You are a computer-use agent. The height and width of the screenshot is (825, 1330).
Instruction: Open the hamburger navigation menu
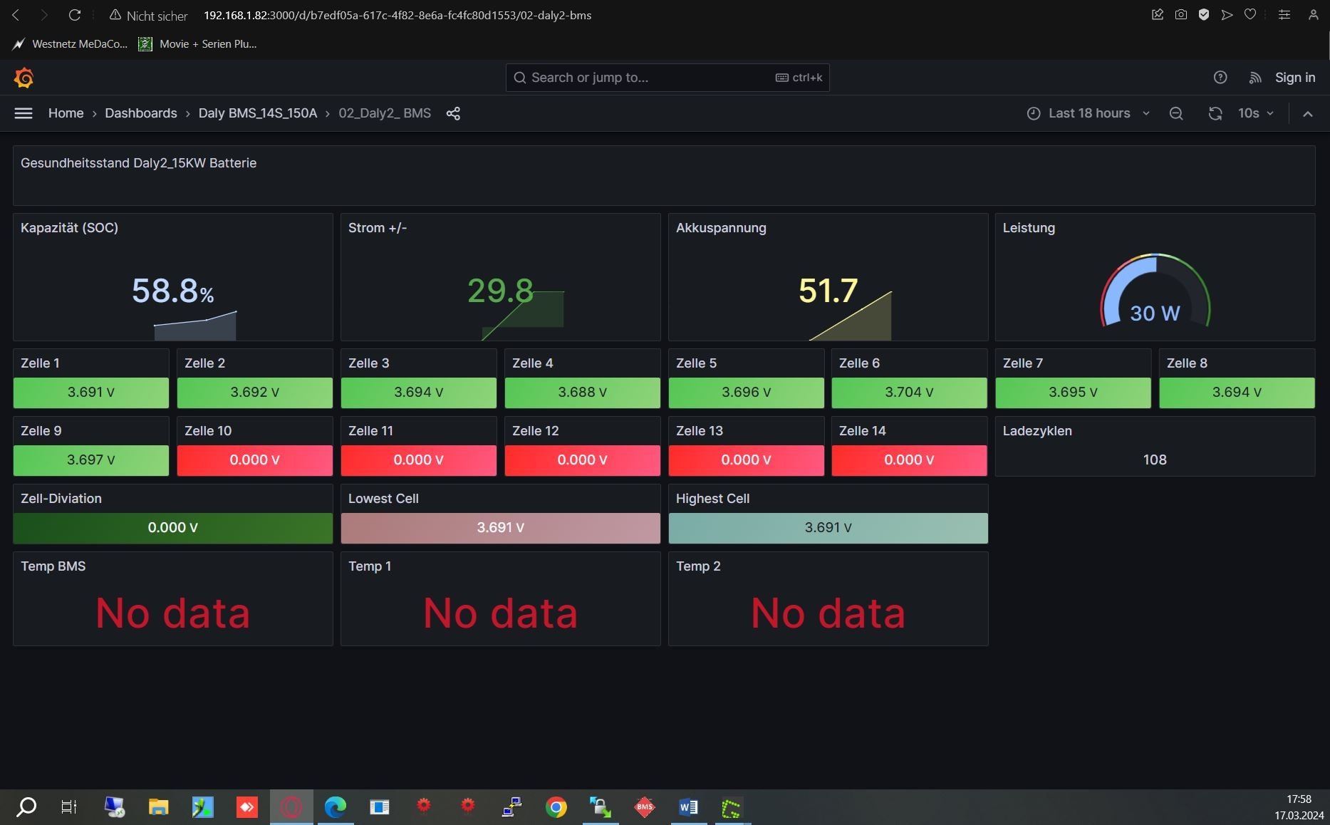tap(24, 113)
